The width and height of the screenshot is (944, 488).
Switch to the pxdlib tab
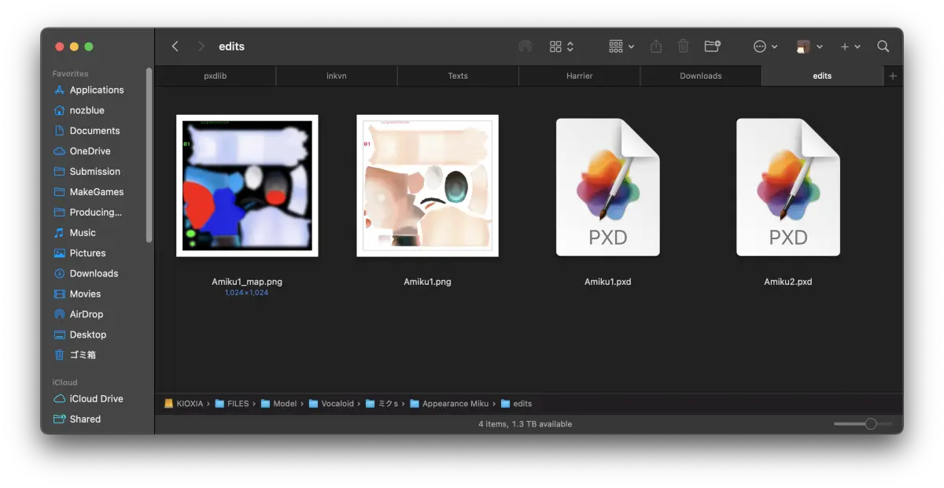[x=216, y=76]
